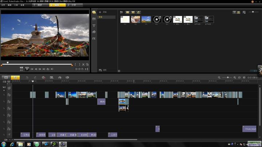The image size is (262, 147).
Task: Switch library to list view
Action: click(x=234, y=12)
